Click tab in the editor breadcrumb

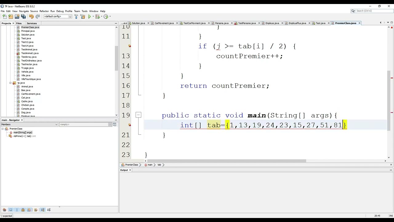(159, 165)
